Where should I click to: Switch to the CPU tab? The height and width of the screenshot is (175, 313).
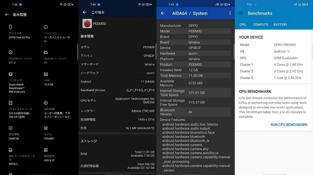(x=242, y=25)
